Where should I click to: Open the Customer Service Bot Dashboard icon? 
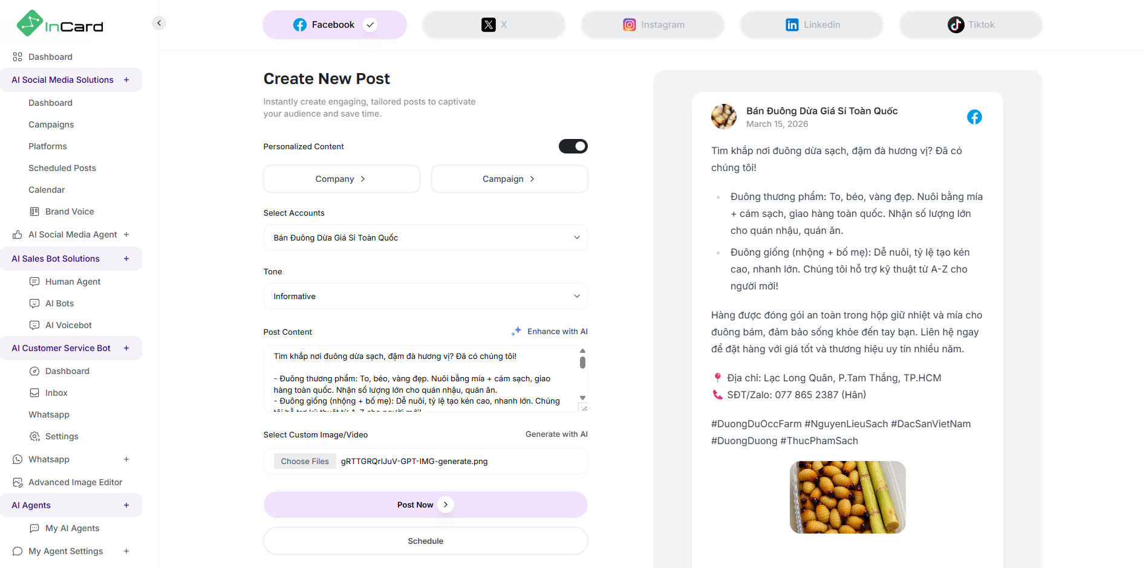pos(35,371)
